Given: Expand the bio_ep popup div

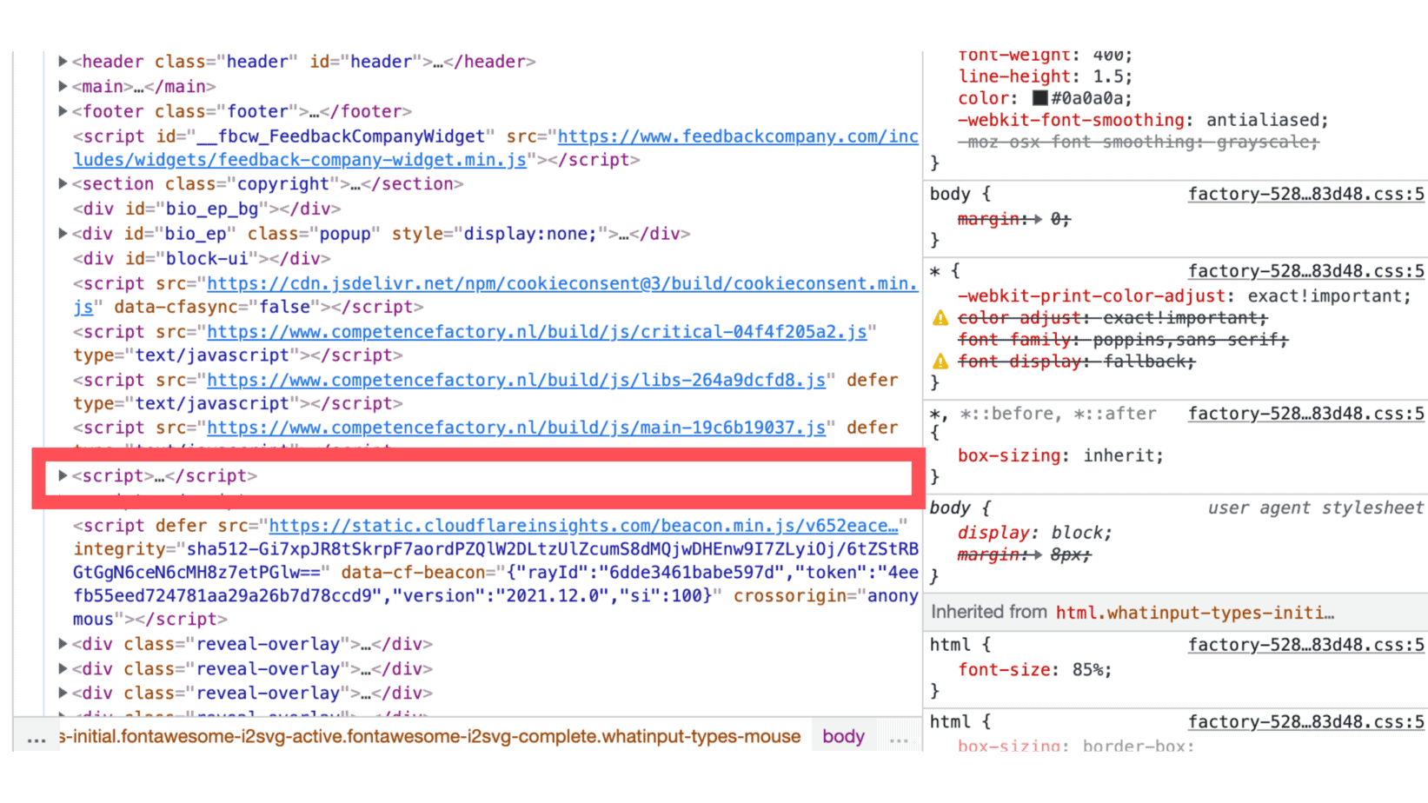Looking at the screenshot, I should click(63, 234).
